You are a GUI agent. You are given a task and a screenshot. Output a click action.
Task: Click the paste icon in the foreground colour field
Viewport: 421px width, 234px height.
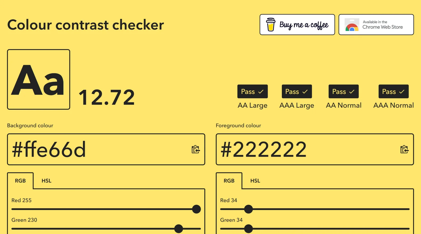pos(404,150)
